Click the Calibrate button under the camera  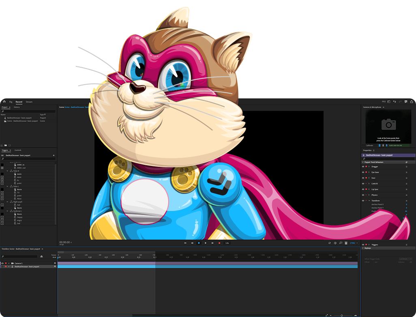[x=369, y=145]
